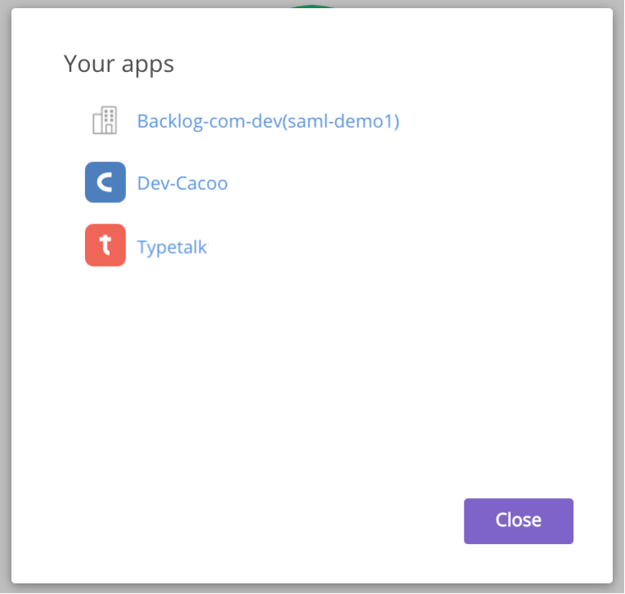Screen dimensions: 625x594
Task: Select the organization icon for saml-demo1 space
Action: [x=105, y=120]
